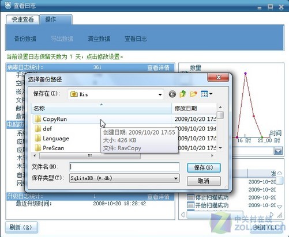Expand the 保存类型 SqliteDB dropdown

point(176,178)
